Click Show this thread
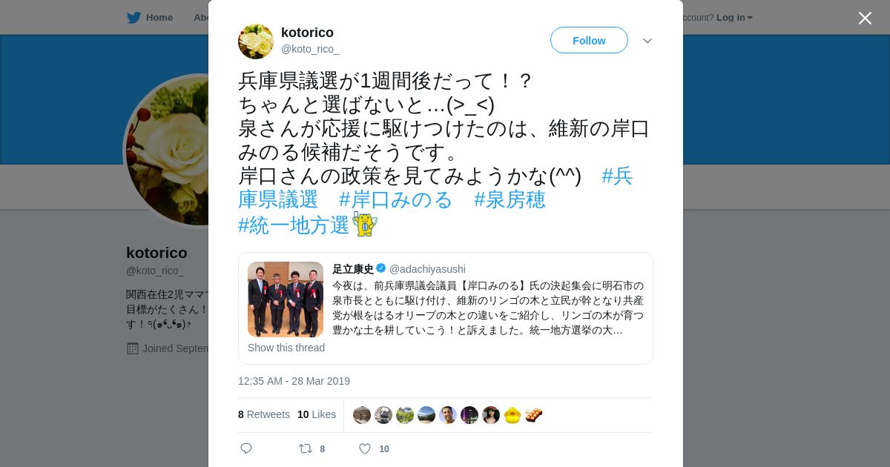Viewport: 890px width, 467px height. click(286, 348)
